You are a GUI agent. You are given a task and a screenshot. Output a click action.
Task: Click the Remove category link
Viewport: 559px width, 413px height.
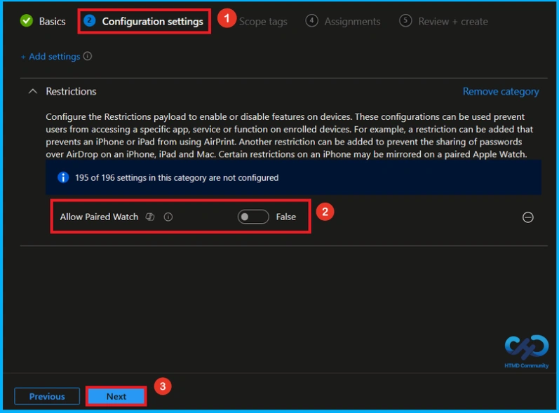[x=501, y=92]
